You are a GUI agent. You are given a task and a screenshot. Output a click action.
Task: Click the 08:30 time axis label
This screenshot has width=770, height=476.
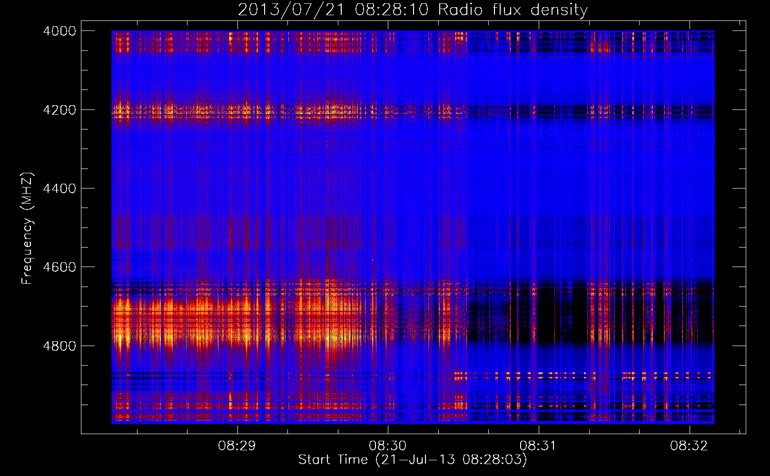click(388, 446)
